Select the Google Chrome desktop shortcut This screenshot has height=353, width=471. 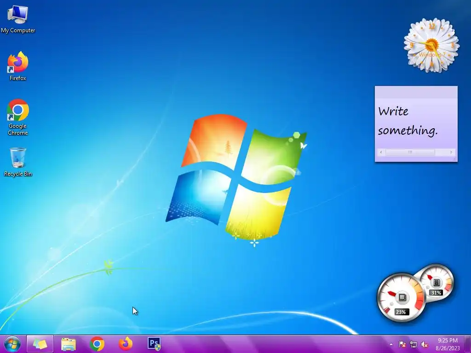tap(18, 117)
